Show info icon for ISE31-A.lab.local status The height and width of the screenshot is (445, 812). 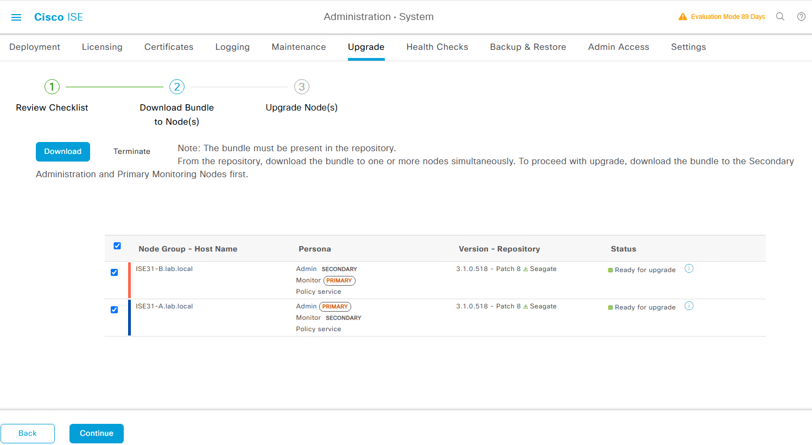click(689, 306)
